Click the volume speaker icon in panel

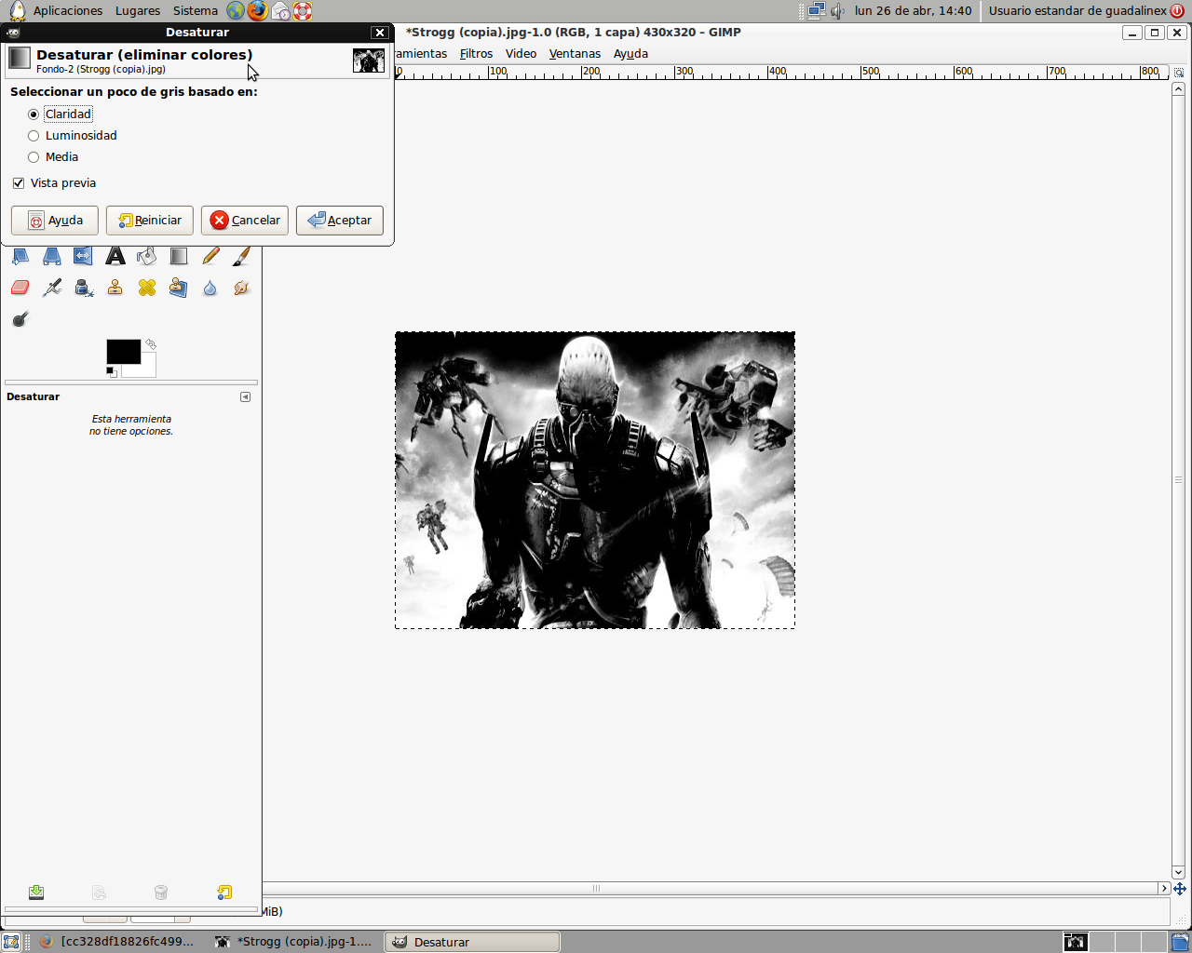click(837, 11)
